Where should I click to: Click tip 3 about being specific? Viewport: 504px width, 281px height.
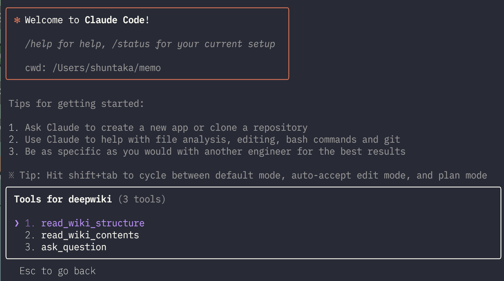point(207,152)
